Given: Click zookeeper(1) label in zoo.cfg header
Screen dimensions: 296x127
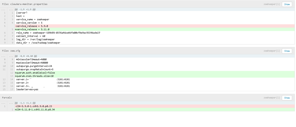Looking at the screenshot, I should coord(272,51).
